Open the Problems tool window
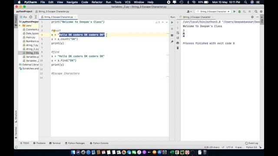 point(40,143)
